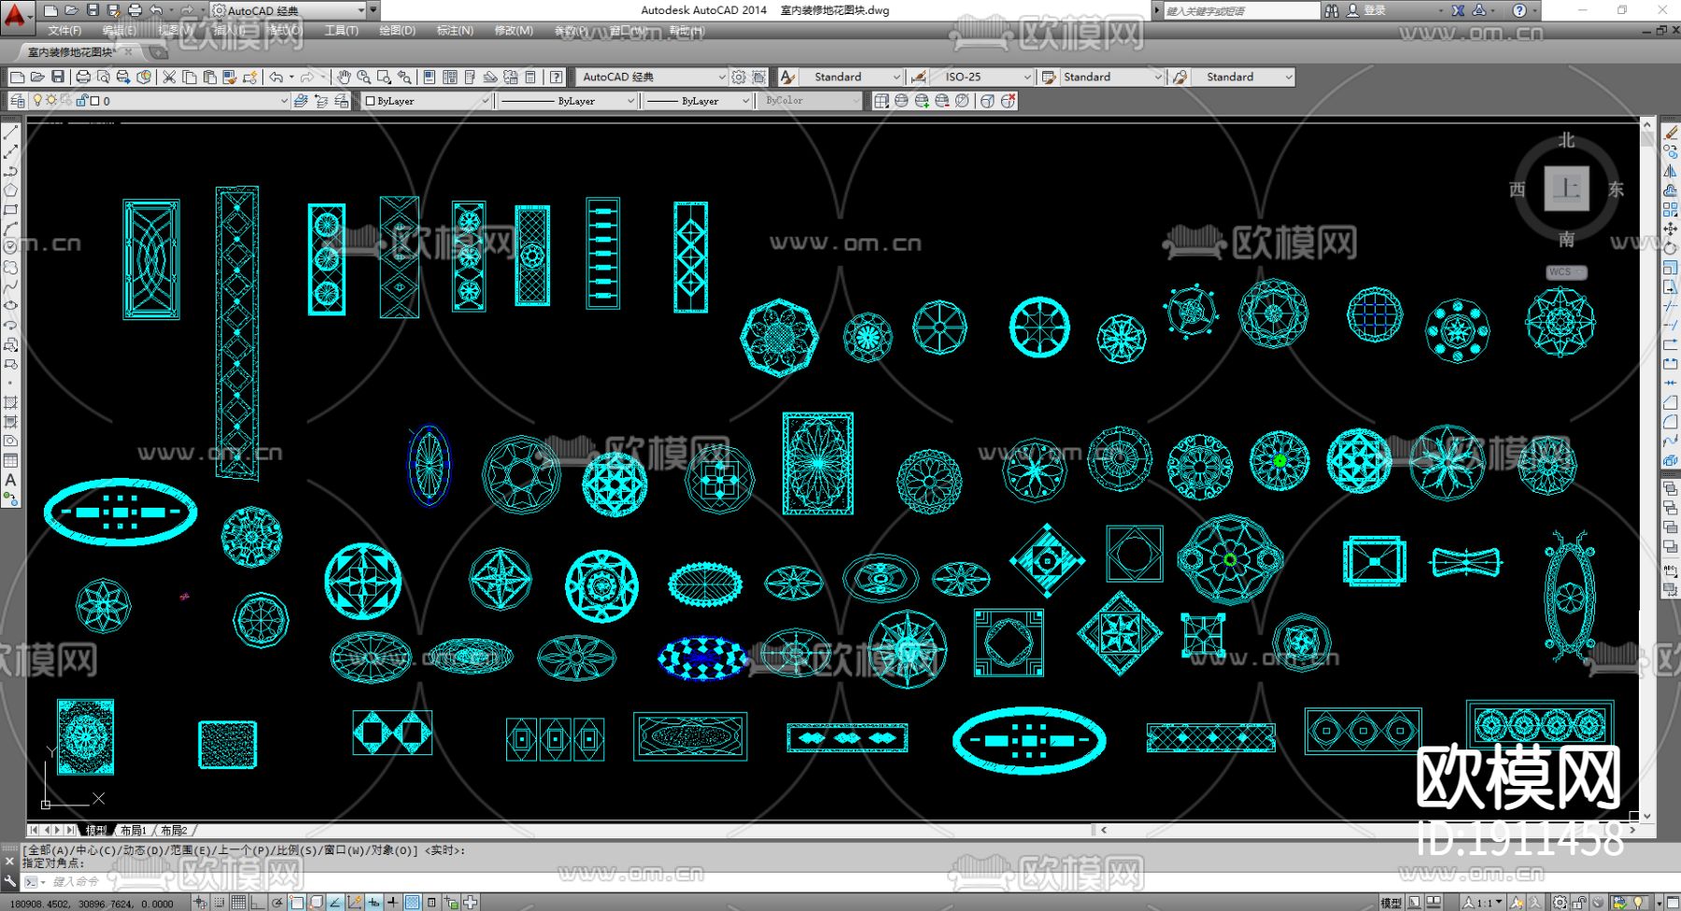Select the Erase tool in Modify toolbar
Viewport: 1681px width, 911px height.
coord(1671,133)
